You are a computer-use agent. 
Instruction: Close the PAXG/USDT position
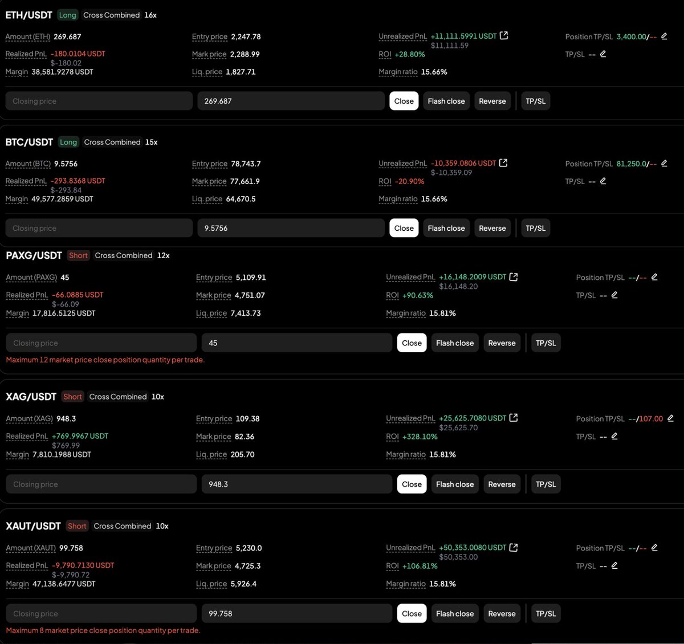click(412, 343)
